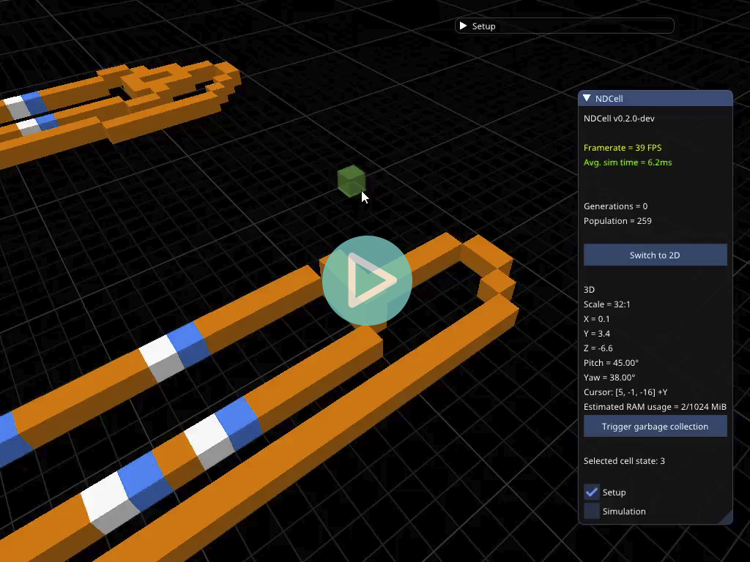Click the panel resize grip corner
Screen dimensions: 750x562
click(x=726, y=517)
